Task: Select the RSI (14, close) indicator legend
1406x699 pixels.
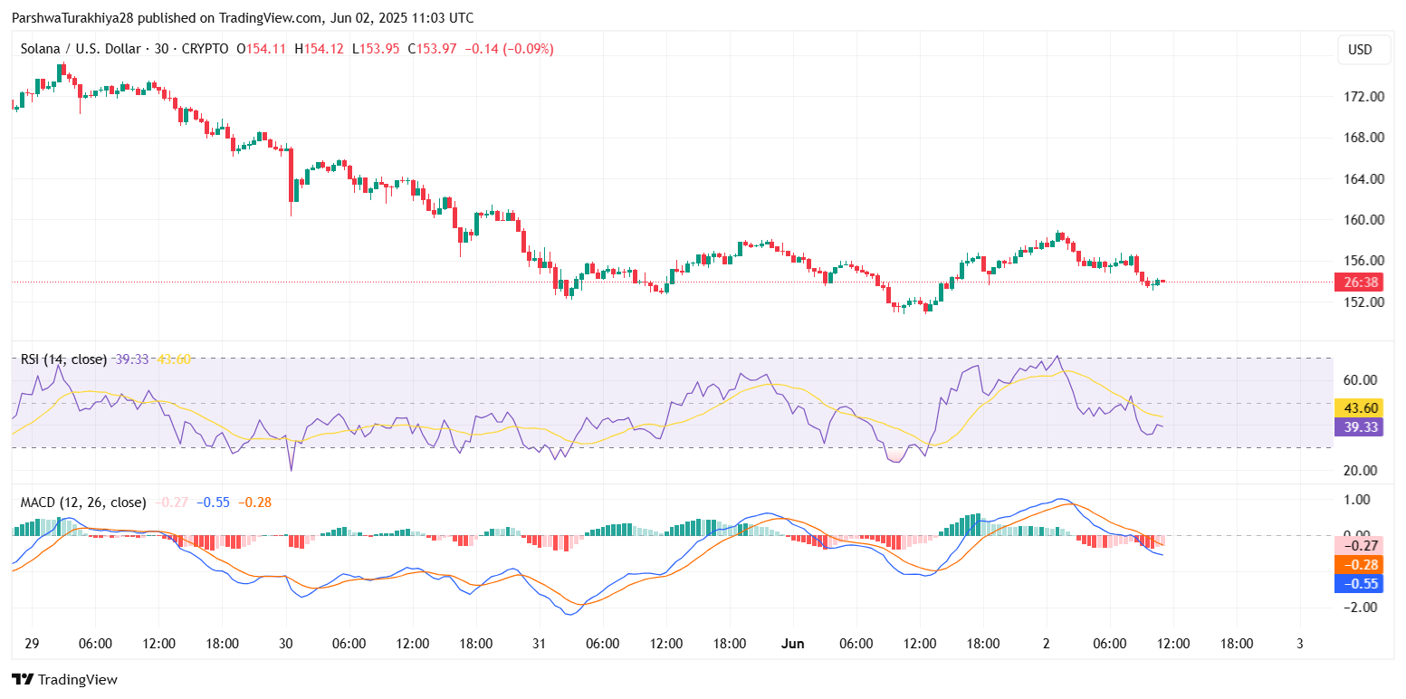Action: pos(63,359)
